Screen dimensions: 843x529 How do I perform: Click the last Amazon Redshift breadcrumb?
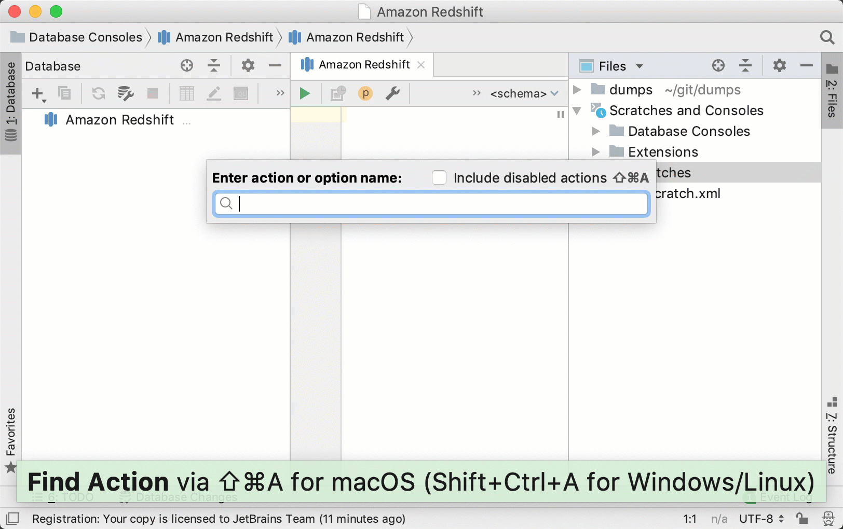346,37
